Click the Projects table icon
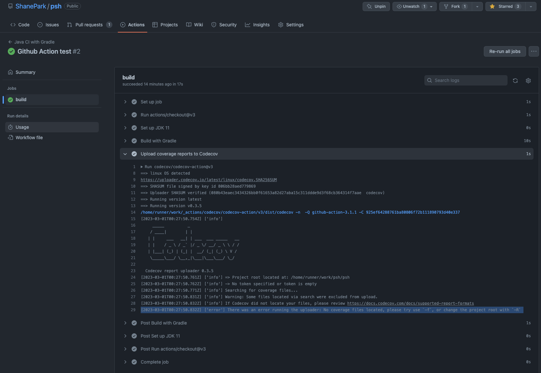This screenshot has height=373, width=541. tap(155, 25)
